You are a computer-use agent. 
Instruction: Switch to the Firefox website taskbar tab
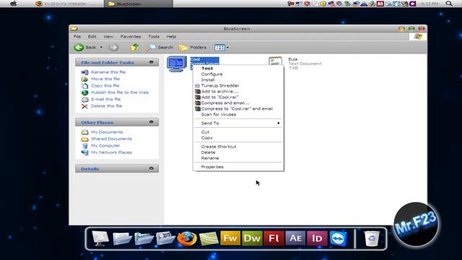[x=69, y=4]
